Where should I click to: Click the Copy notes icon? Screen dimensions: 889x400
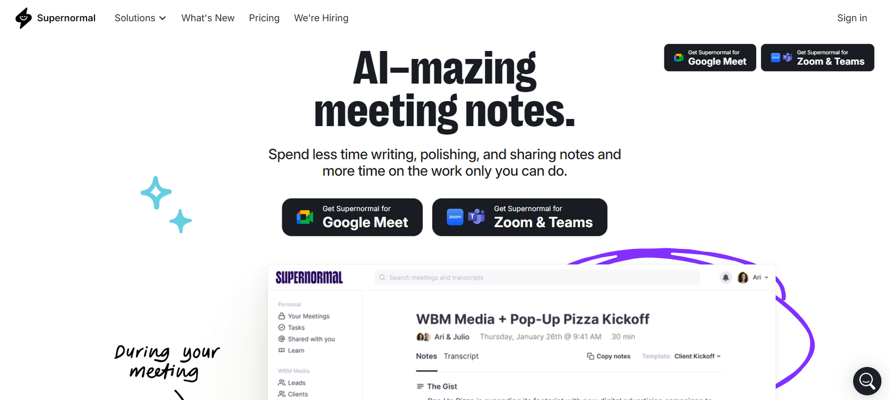point(591,356)
